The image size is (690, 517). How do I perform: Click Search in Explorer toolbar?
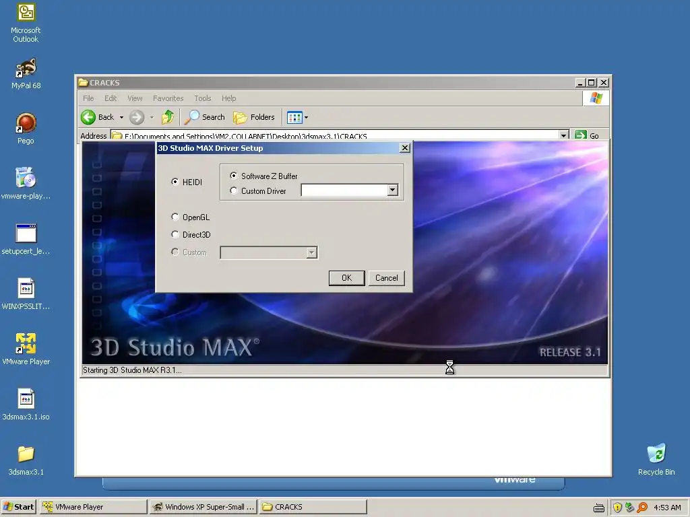coord(204,117)
